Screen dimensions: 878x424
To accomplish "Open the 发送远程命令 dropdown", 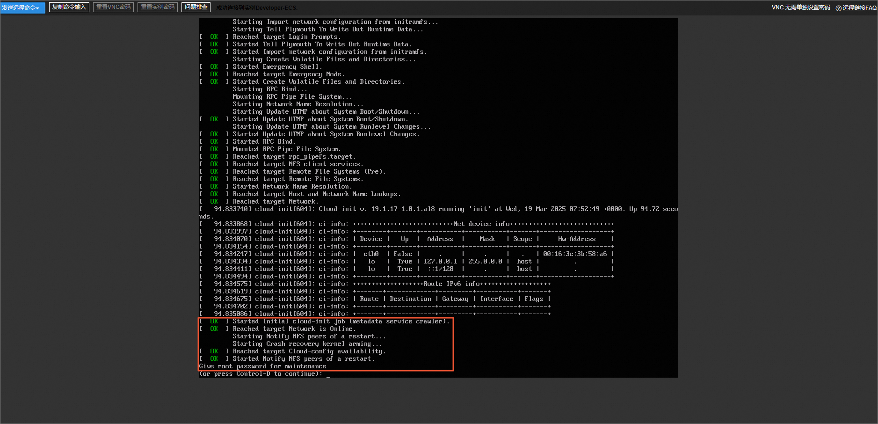I will pos(22,7).
